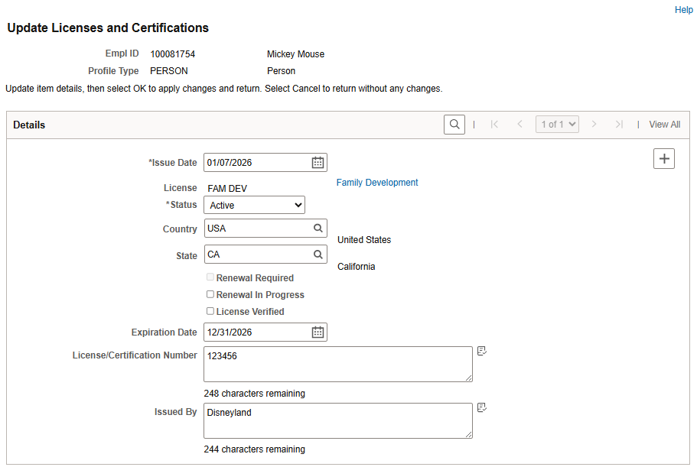Image resolution: width=697 pixels, height=467 pixels.
Task: Select View All in Details header
Action: 664,125
